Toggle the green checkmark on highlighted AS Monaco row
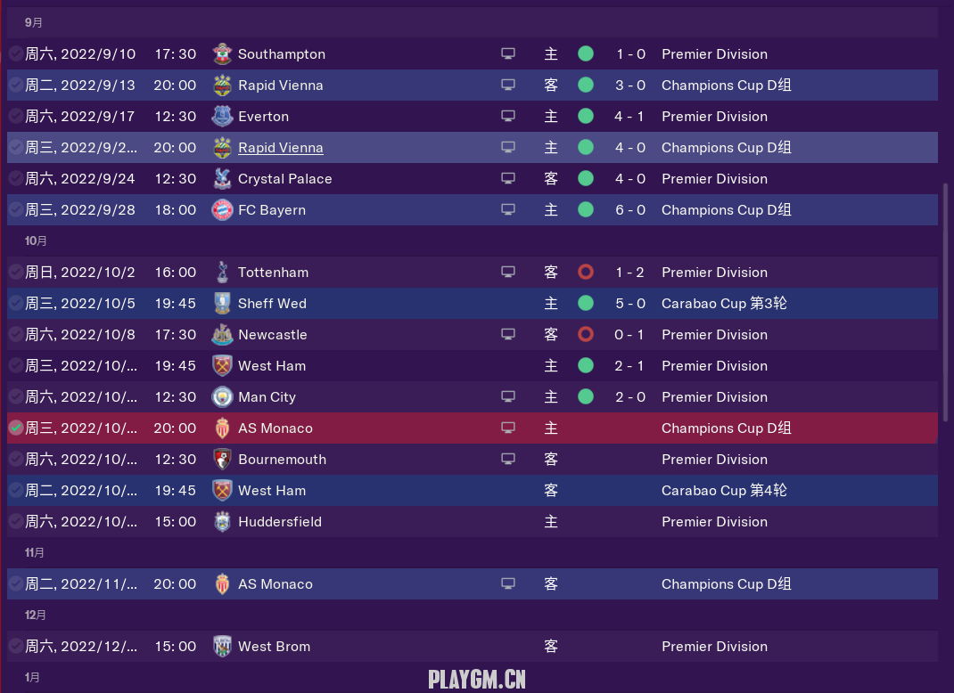Viewport: 954px width, 693px height. coord(16,428)
